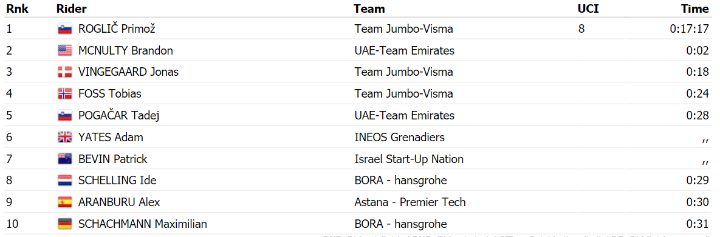Click the Spanish flag next to ARANBURU Alex

pyautogui.click(x=65, y=202)
